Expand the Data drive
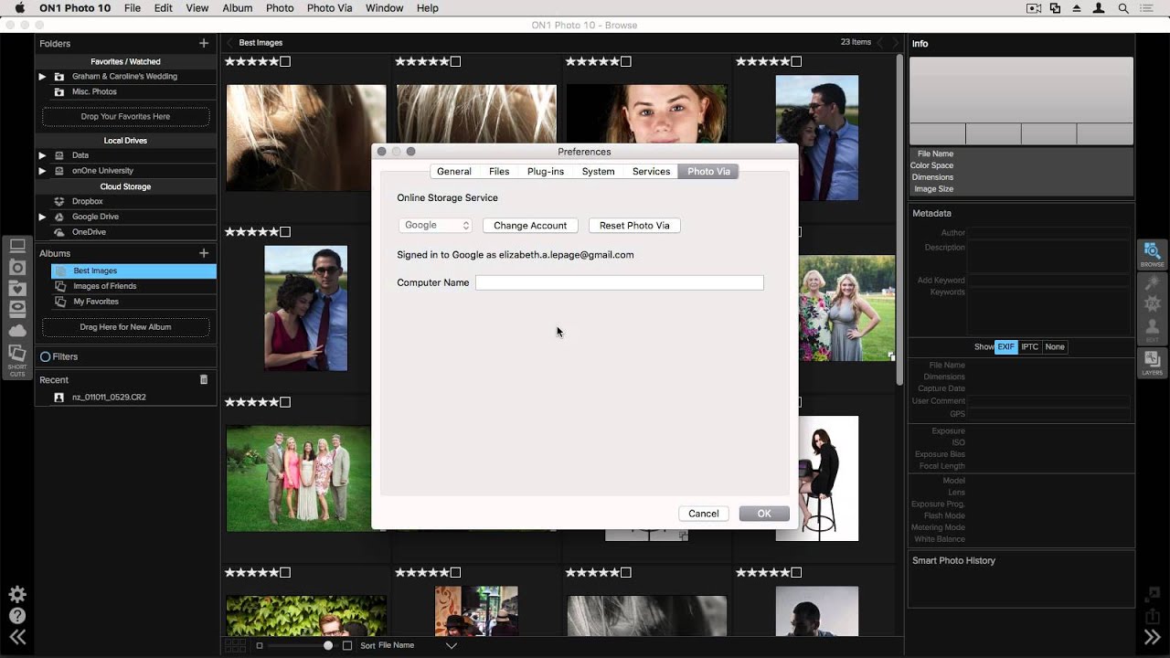Screen dimensions: 1170x658 [42, 155]
